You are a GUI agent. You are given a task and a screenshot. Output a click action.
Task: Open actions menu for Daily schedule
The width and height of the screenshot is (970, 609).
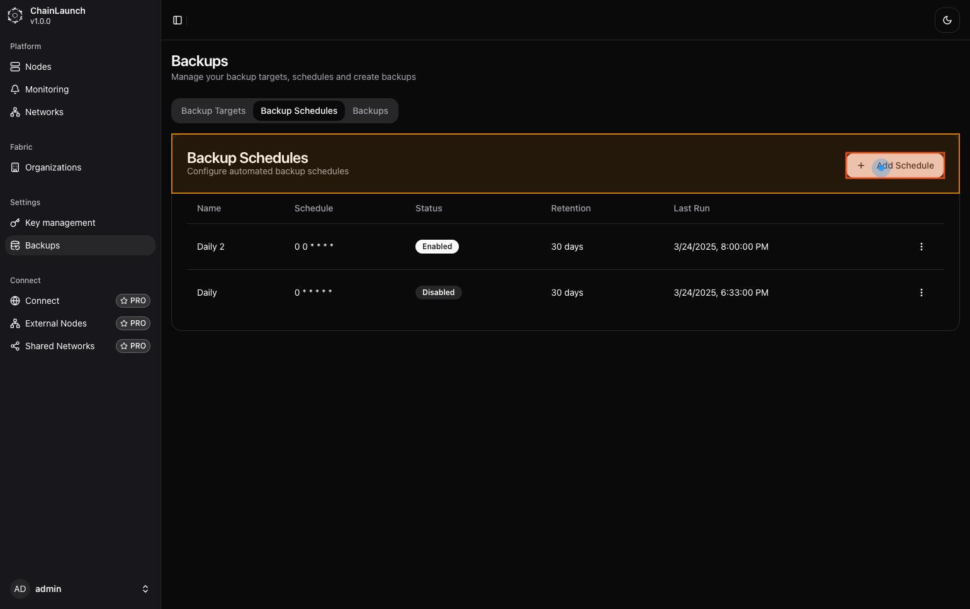tap(921, 293)
